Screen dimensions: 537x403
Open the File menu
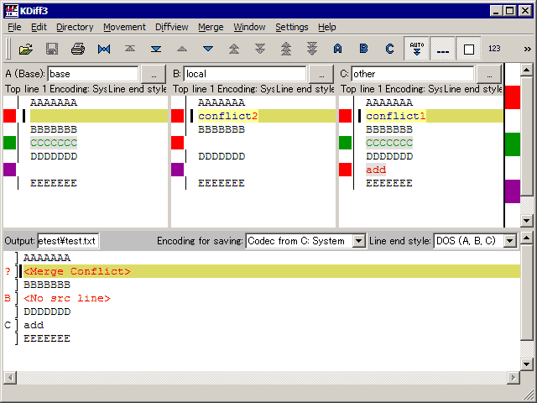tap(14, 27)
